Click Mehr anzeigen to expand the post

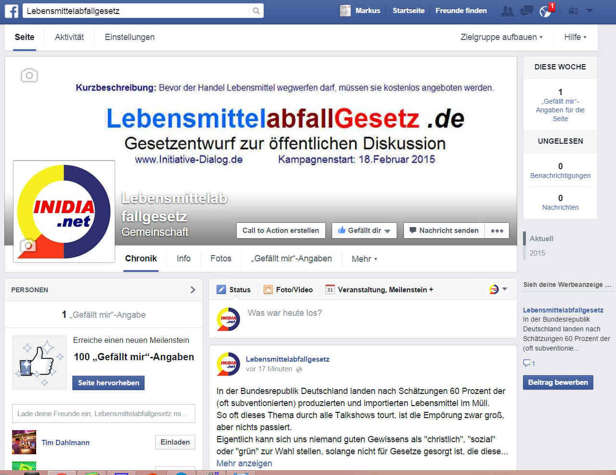pyautogui.click(x=244, y=463)
